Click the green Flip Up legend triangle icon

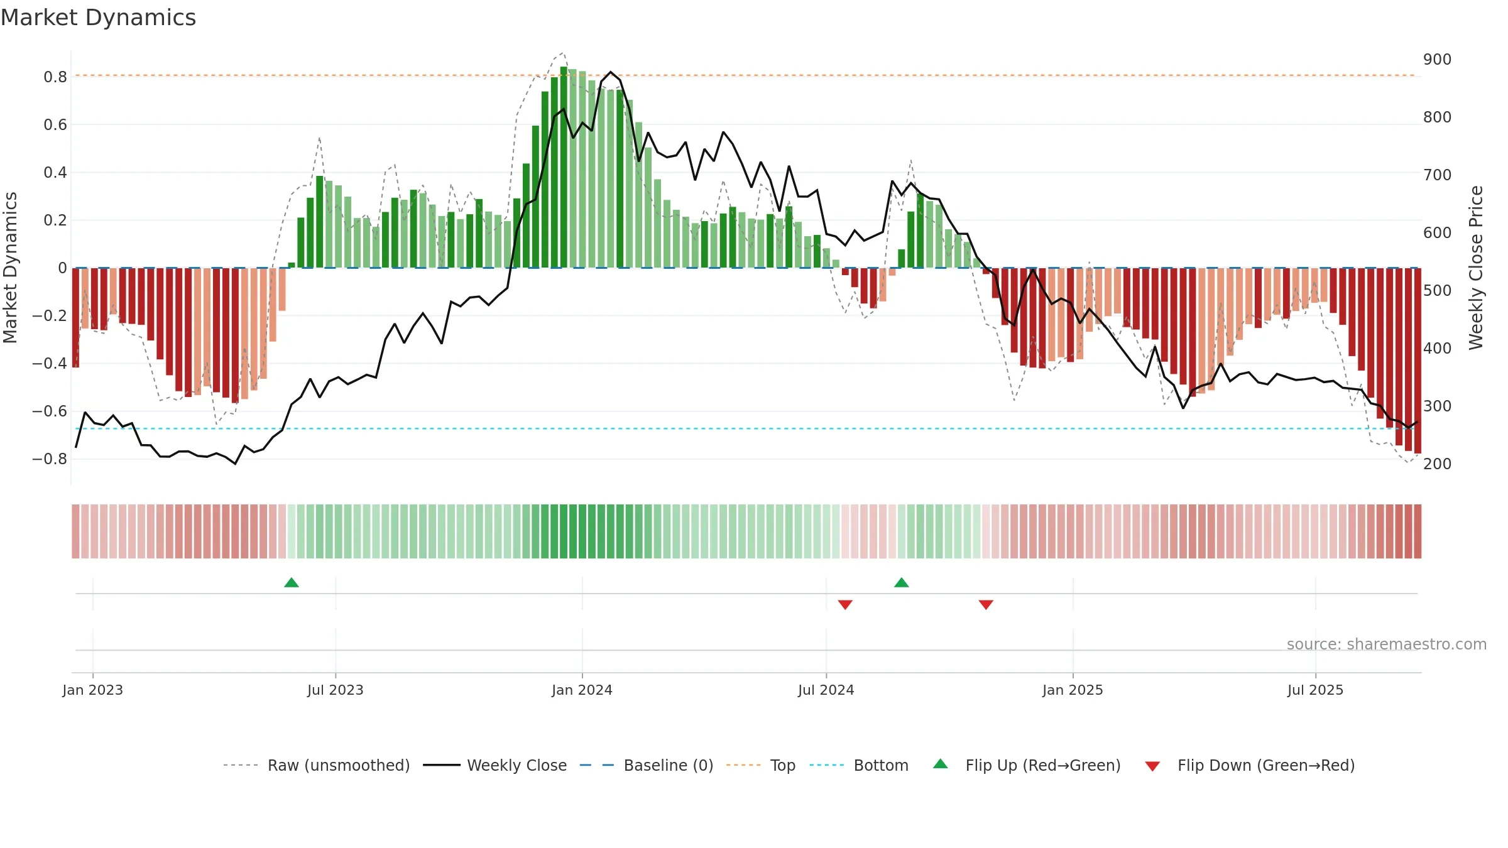tap(941, 764)
